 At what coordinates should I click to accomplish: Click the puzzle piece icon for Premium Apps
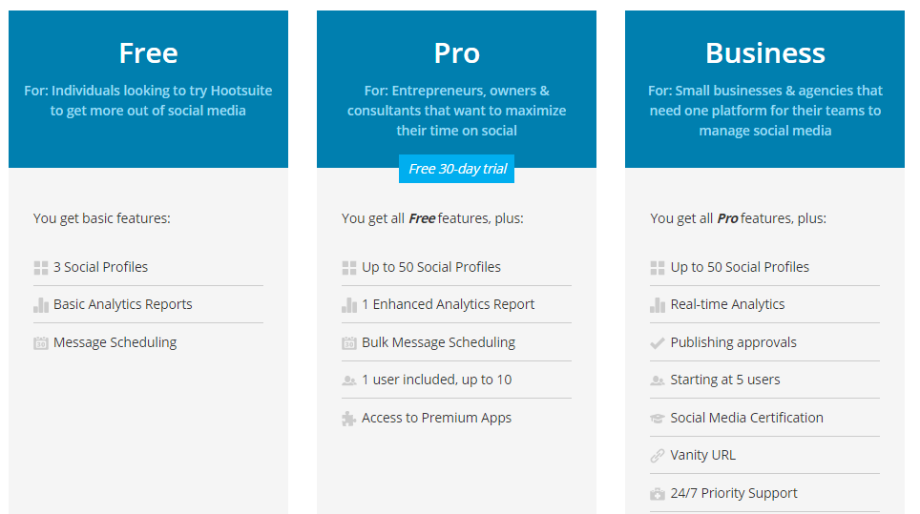348,419
